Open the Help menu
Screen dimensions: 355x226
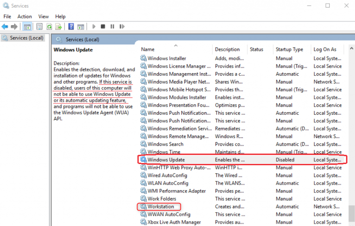coord(60,16)
